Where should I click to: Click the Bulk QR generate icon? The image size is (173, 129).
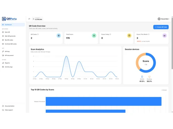click(3, 36)
